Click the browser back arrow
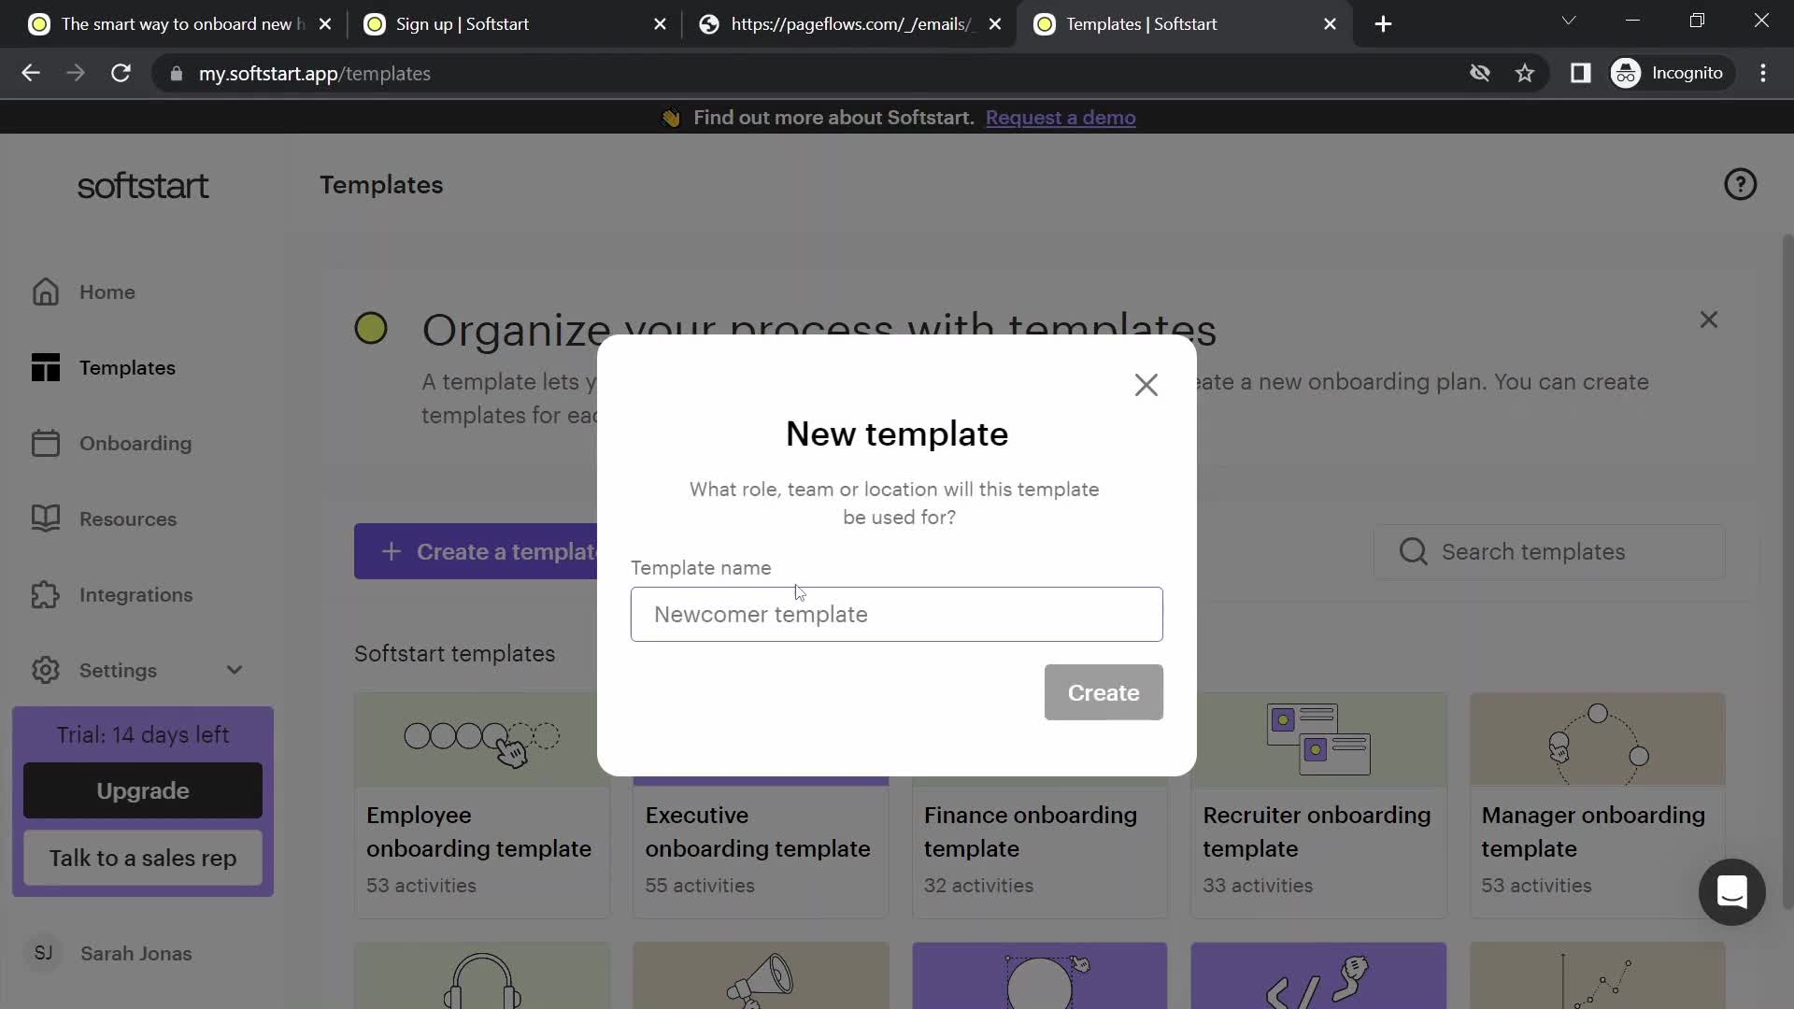The width and height of the screenshot is (1794, 1009). [x=31, y=73]
